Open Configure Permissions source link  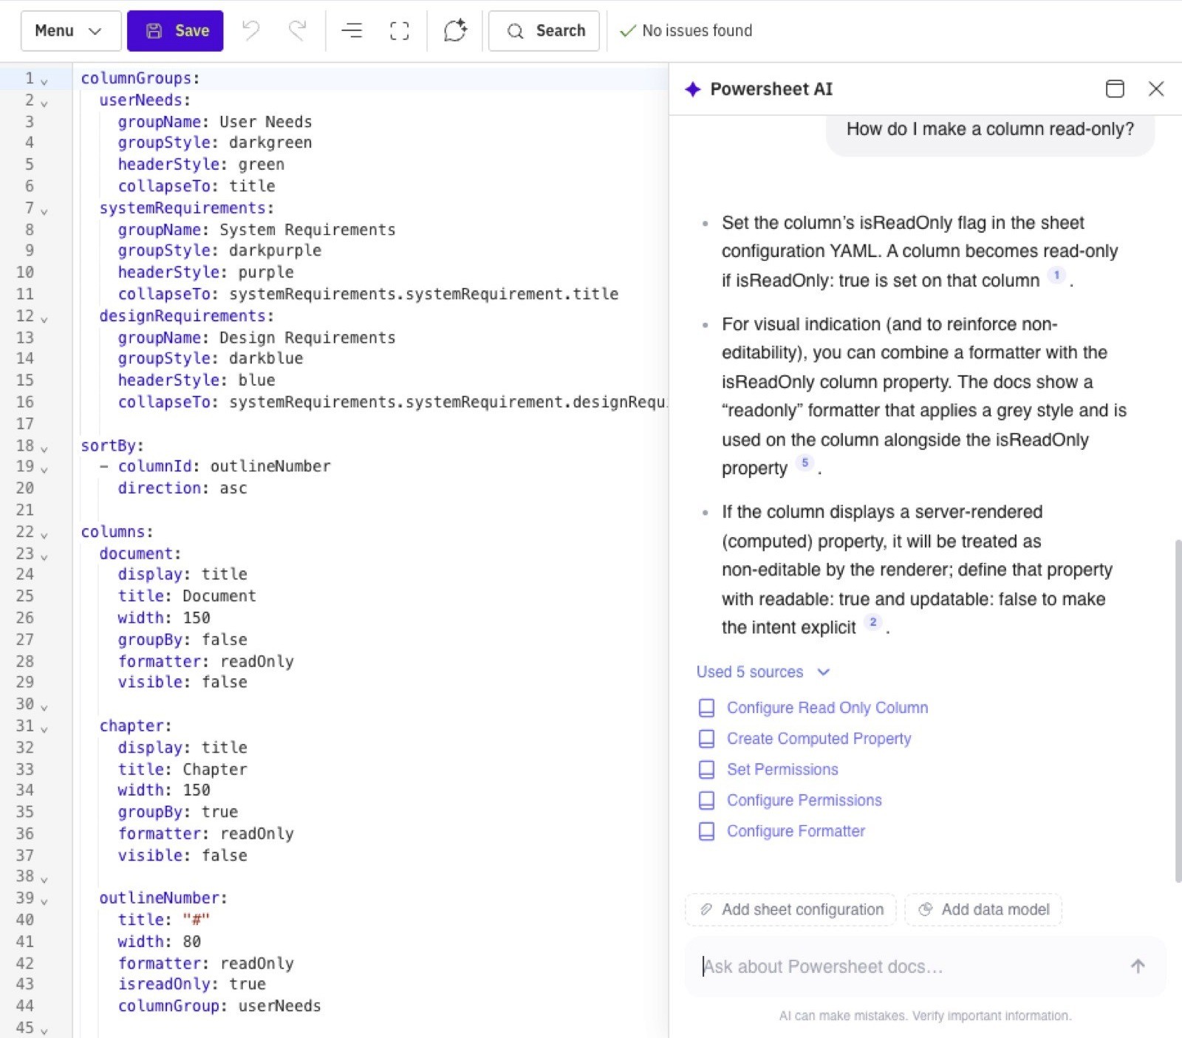[804, 800]
